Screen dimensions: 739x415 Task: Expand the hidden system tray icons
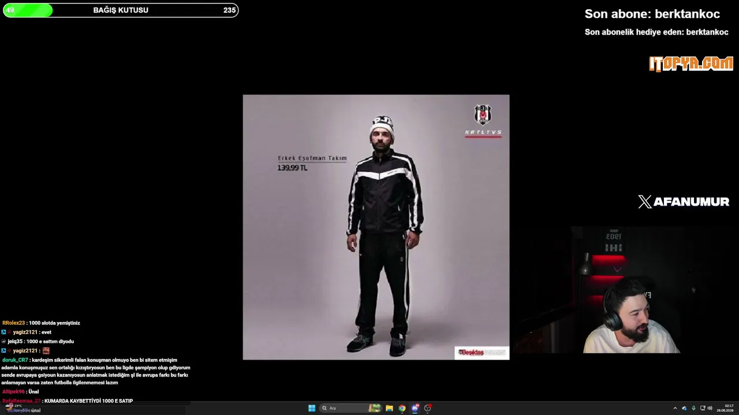675,408
